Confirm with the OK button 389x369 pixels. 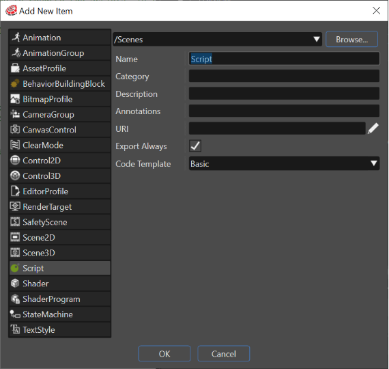point(164,353)
